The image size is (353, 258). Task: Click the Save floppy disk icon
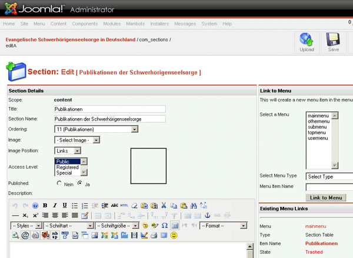coord(334,41)
